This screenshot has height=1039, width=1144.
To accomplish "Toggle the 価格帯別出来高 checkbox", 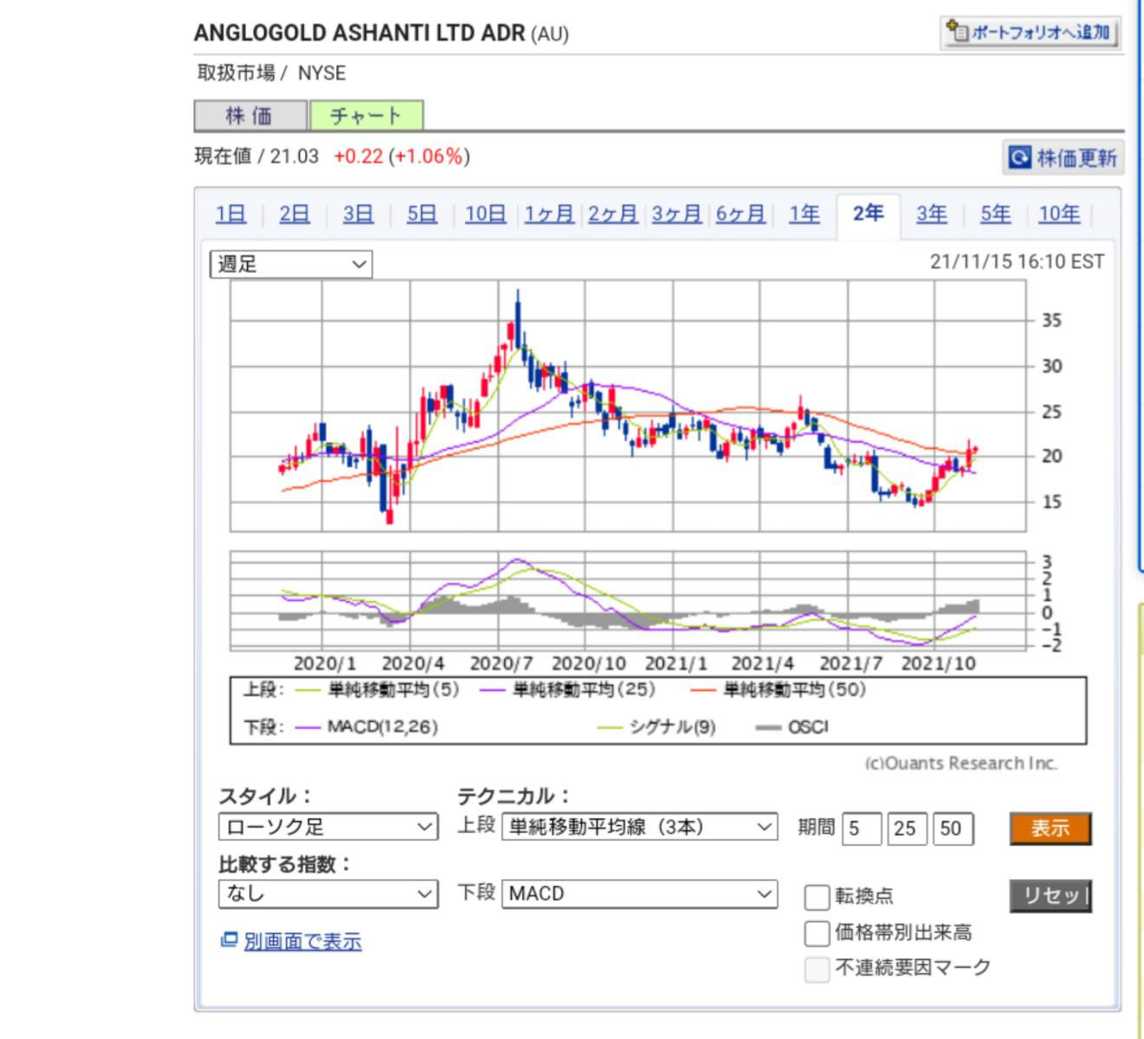I will [x=817, y=933].
